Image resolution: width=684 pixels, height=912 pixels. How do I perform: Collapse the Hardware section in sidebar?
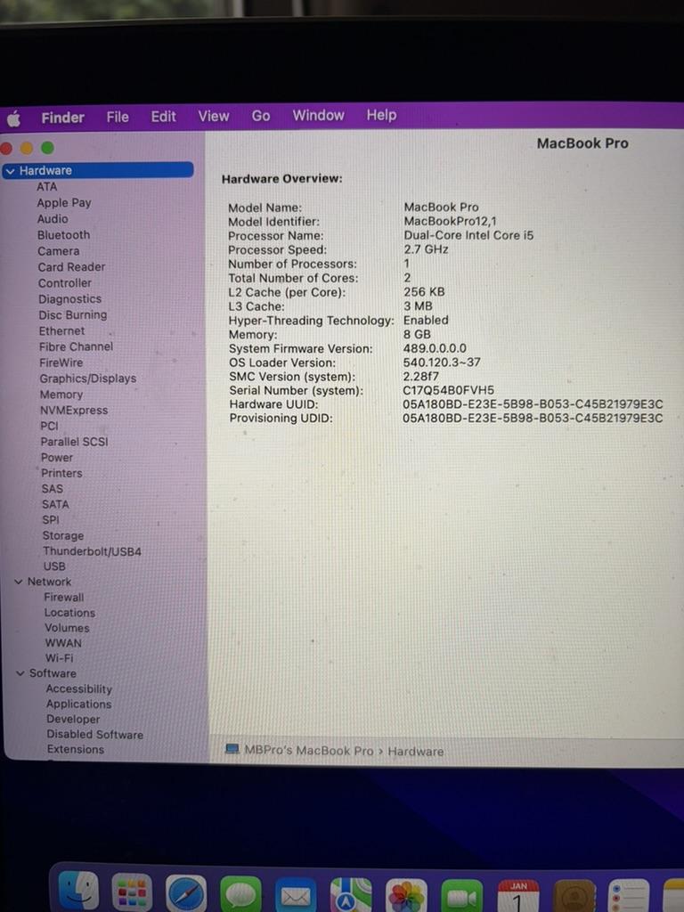tap(10, 171)
